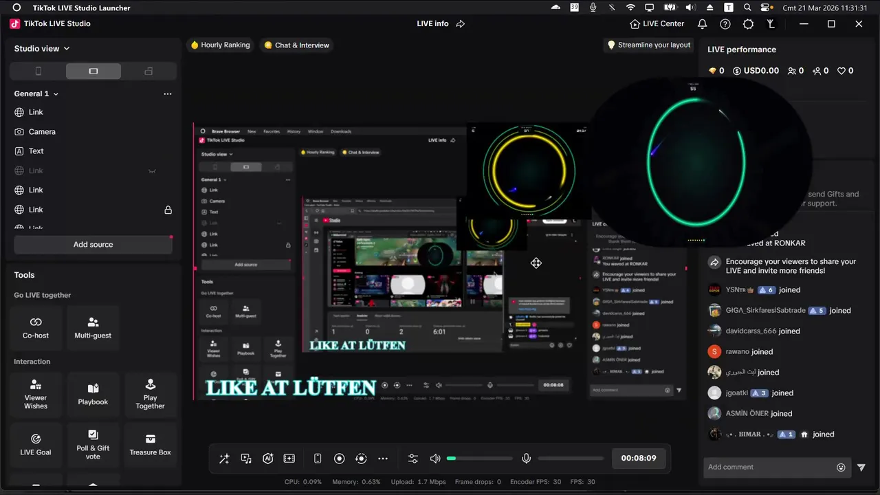
Task: Adjust the green speaker volume slider
Action: pyautogui.click(x=479, y=459)
